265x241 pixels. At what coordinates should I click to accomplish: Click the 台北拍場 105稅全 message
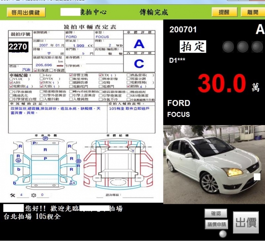[x=32, y=216]
